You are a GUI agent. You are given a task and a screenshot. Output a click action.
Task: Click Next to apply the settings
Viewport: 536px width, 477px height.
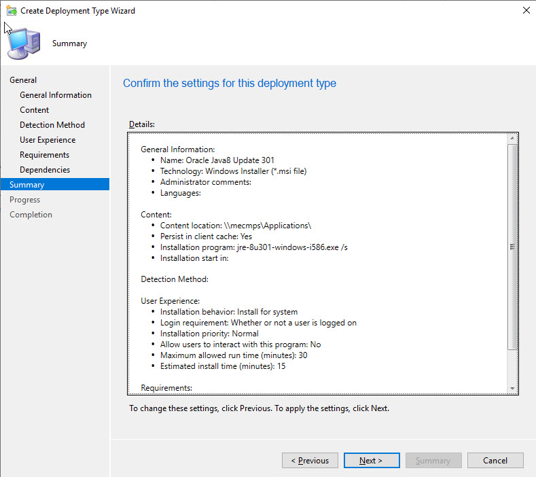pos(371,461)
